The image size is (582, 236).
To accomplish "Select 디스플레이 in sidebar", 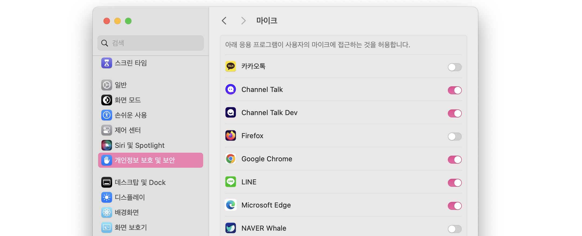I will pos(151,197).
